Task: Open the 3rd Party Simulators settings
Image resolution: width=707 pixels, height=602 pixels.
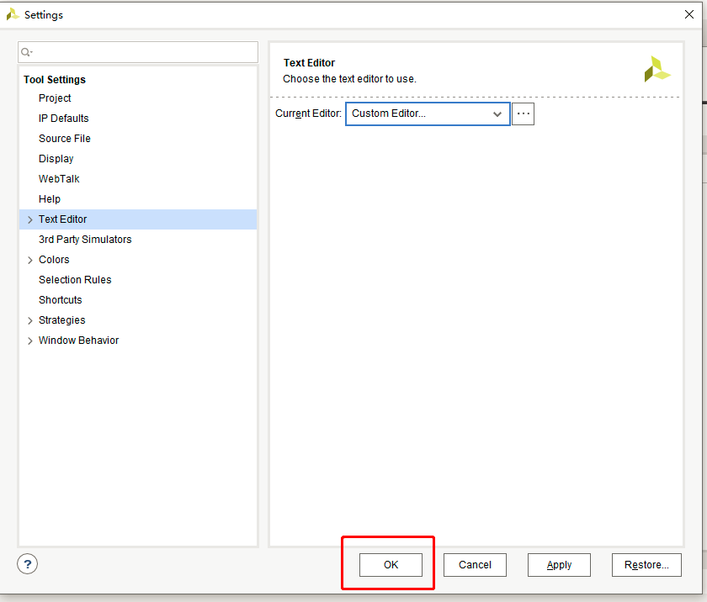Action: point(85,240)
